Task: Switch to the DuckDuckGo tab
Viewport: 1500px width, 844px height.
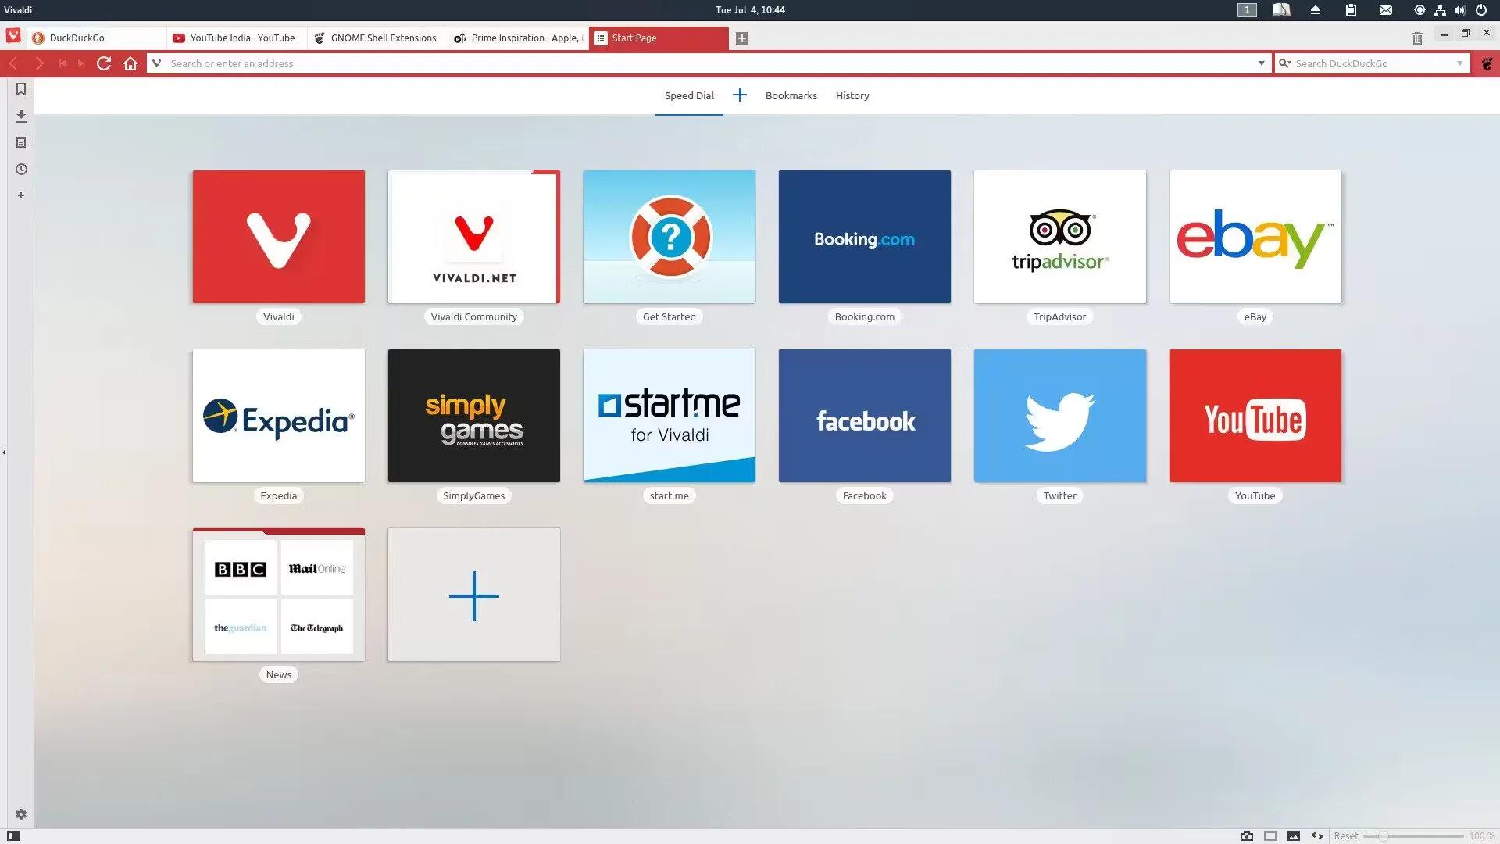Action: point(96,38)
